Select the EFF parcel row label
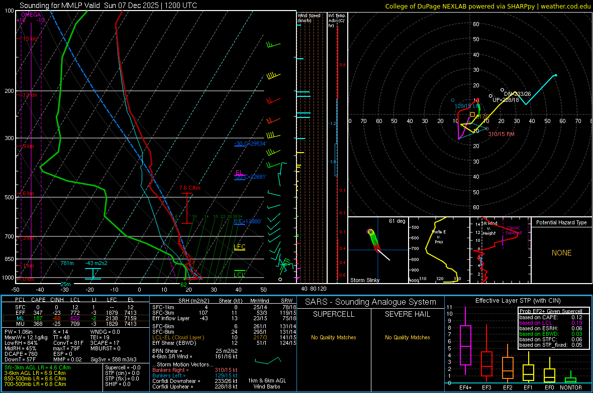The image size is (593, 393). tap(20, 313)
